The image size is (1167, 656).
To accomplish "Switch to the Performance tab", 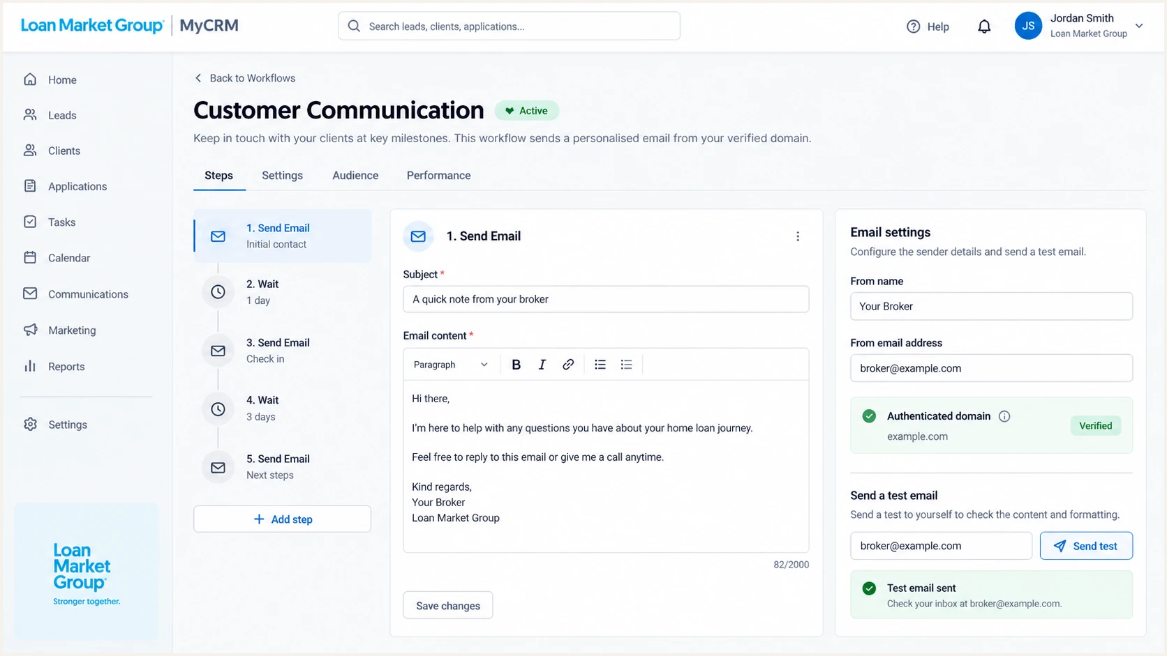I will point(438,176).
